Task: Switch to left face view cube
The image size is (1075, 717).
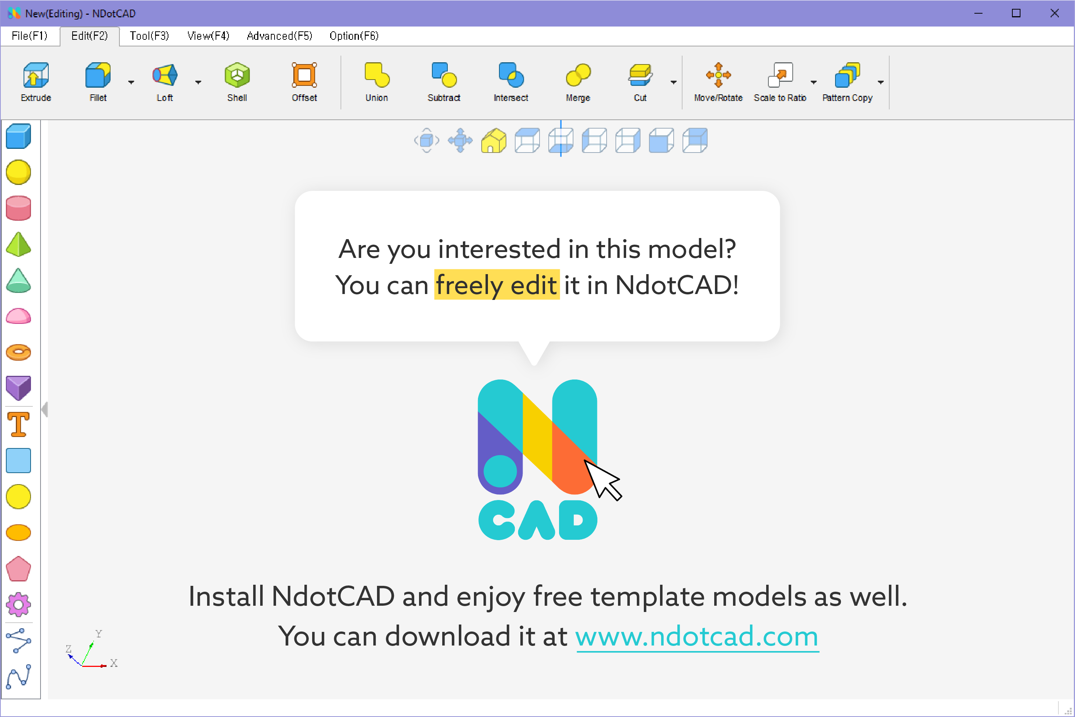Action: tap(594, 140)
